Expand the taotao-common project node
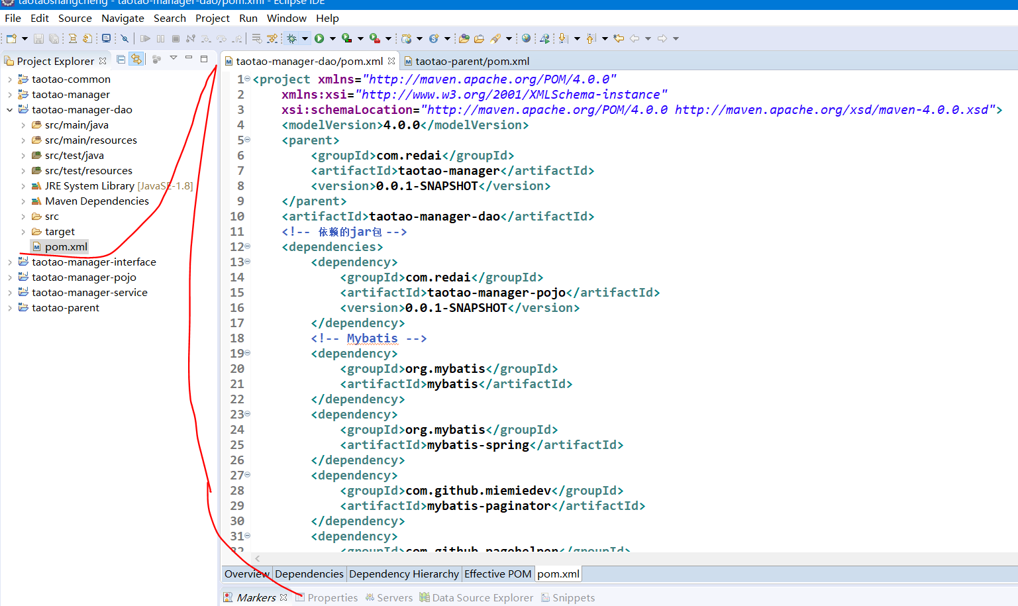 coord(10,79)
